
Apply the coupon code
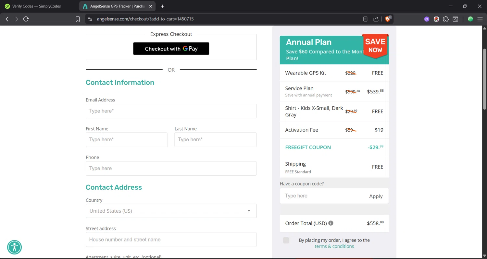coord(376,196)
